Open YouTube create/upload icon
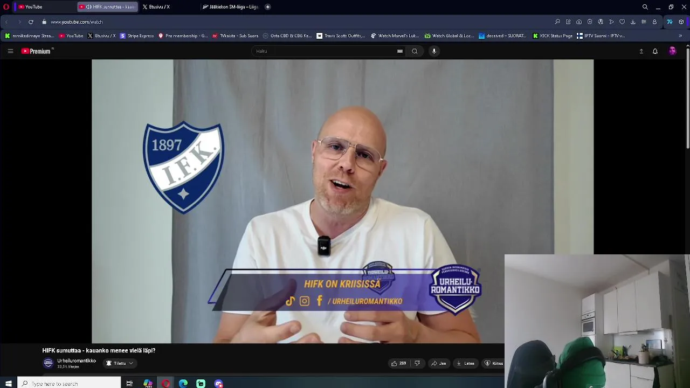This screenshot has height=388, width=690. point(641,51)
